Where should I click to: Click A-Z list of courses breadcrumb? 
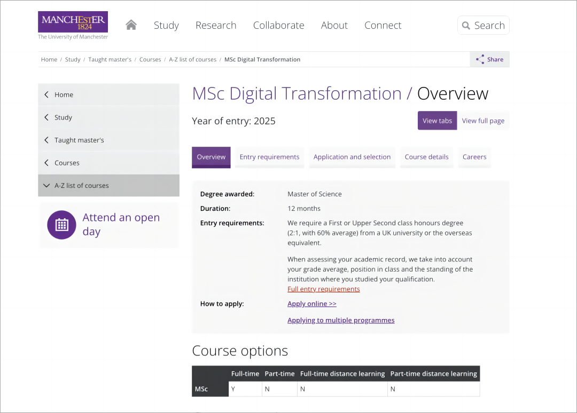click(193, 60)
